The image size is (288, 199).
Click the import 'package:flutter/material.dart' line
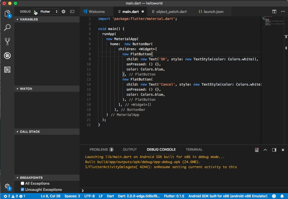137,19
